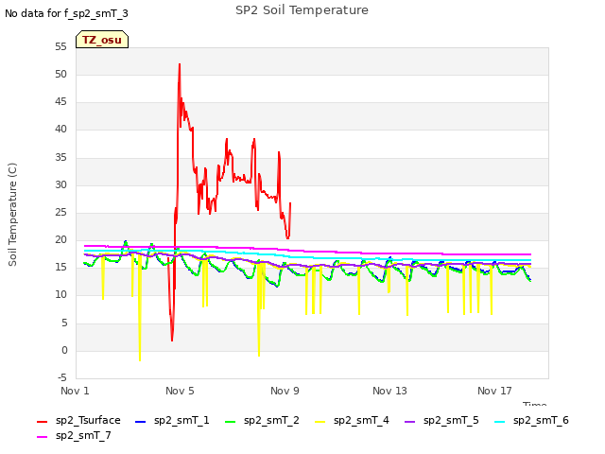Click the Nov 17 x-axis tick label
The height and width of the screenshot is (454, 605).
[x=494, y=391]
